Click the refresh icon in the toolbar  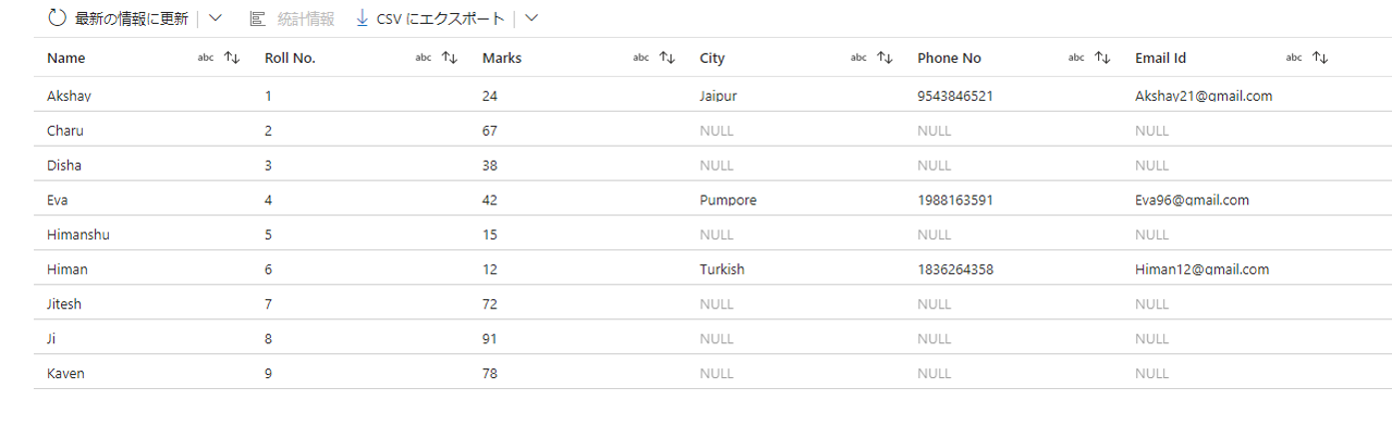[x=57, y=18]
